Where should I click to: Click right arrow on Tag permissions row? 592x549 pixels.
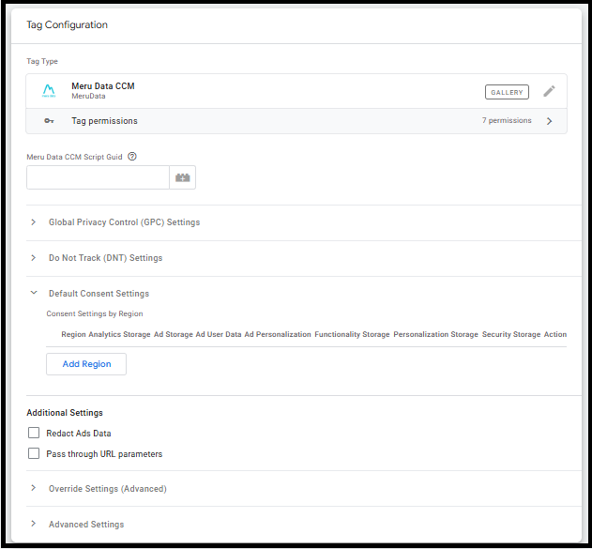click(x=549, y=121)
